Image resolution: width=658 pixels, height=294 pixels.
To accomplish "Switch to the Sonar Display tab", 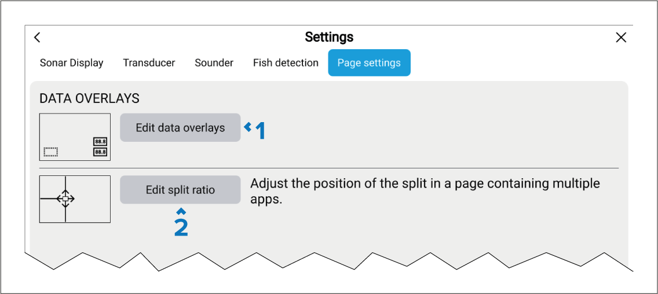I will [x=71, y=63].
